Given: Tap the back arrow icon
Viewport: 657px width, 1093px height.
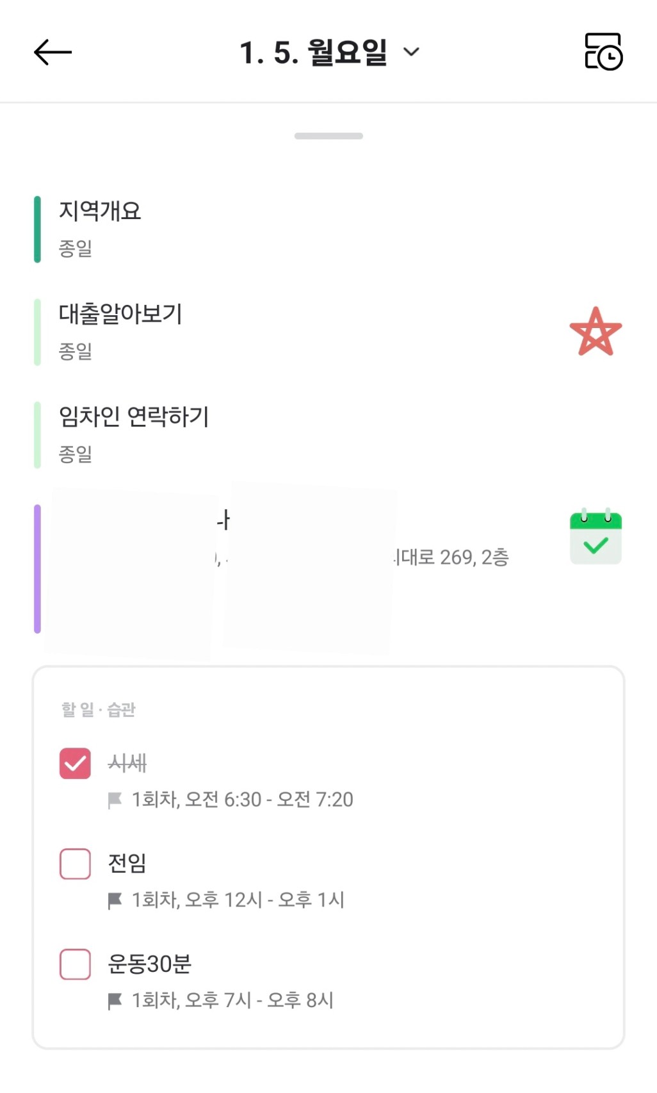Looking at the screenshot, I should [x=53, y=52].
